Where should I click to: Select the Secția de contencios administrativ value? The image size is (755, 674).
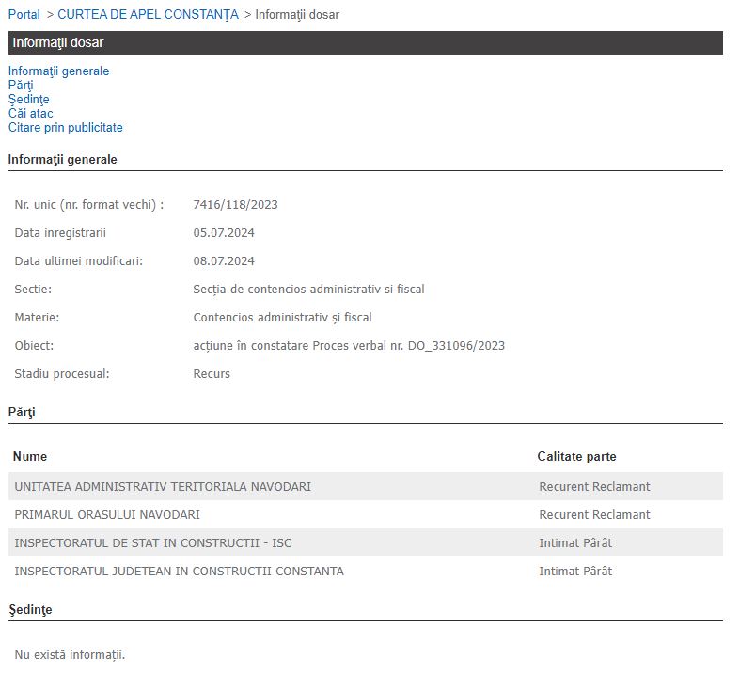(308, 289)
